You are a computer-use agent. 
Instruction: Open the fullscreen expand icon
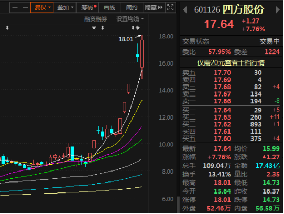point(170,8)
